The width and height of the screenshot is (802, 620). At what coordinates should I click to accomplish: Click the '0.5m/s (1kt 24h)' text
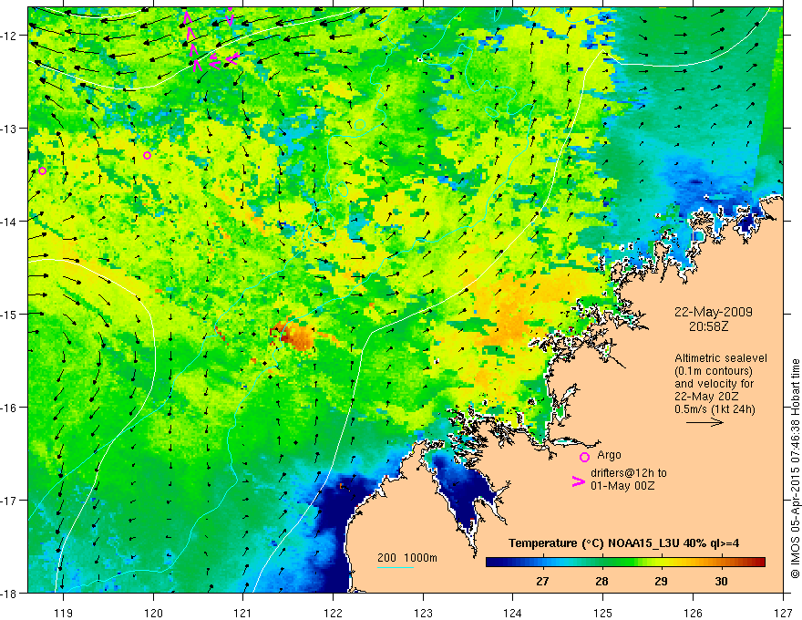tap(715, 409)
